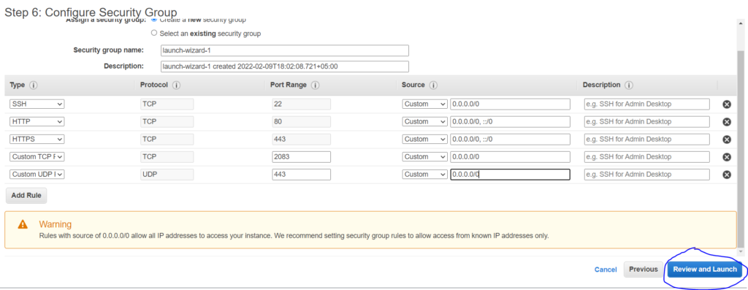Image resolution: width=748 pixels, height=290 pixels.
Task: Delete the Custom TCP 2083 rule
Action: point(727,157)
